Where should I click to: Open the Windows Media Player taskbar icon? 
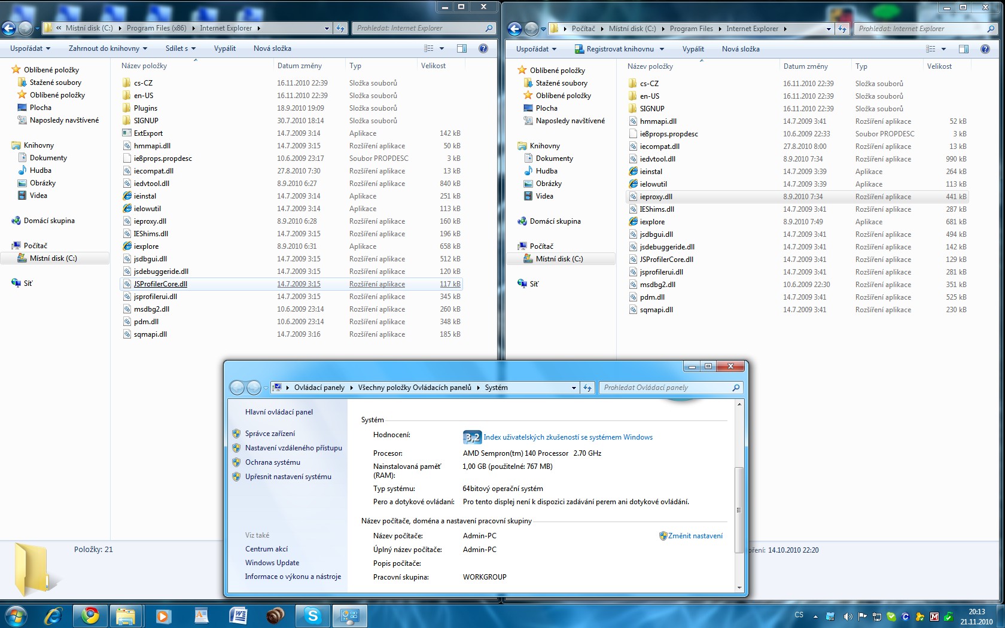pos(163,615)
